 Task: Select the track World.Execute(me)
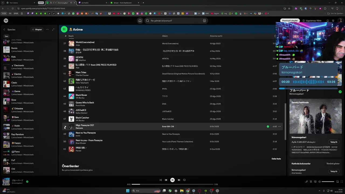pos(85,42)
